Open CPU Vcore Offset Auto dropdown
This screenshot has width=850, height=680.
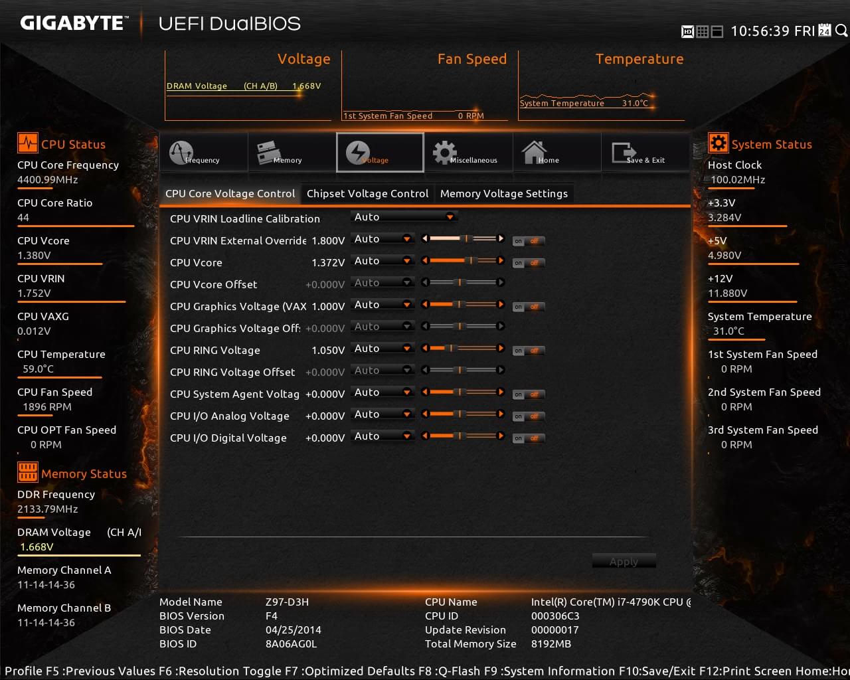point(382,283)
